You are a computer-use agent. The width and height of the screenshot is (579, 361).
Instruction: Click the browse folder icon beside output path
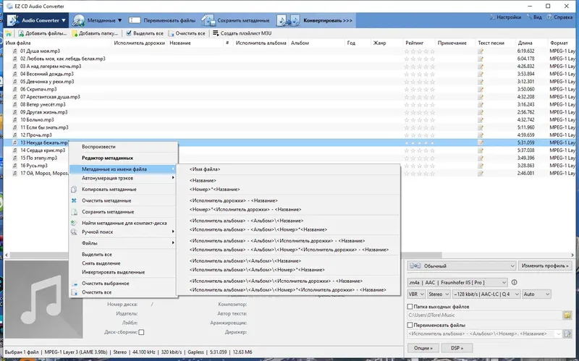pyautogui.click(x=567, y=315)
